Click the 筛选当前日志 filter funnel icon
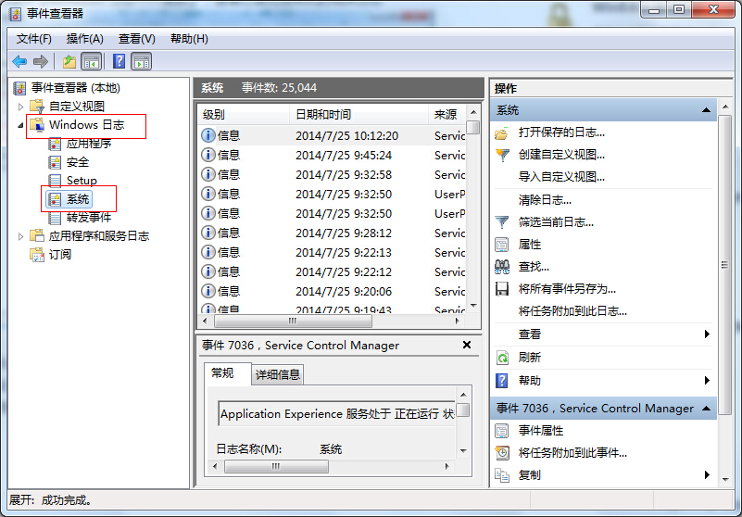The width and height of the screenshot is (742, 517). [502, 222]
